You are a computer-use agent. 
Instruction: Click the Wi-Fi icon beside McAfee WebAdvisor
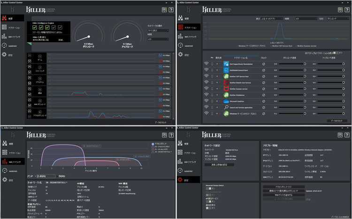point(206,95)
